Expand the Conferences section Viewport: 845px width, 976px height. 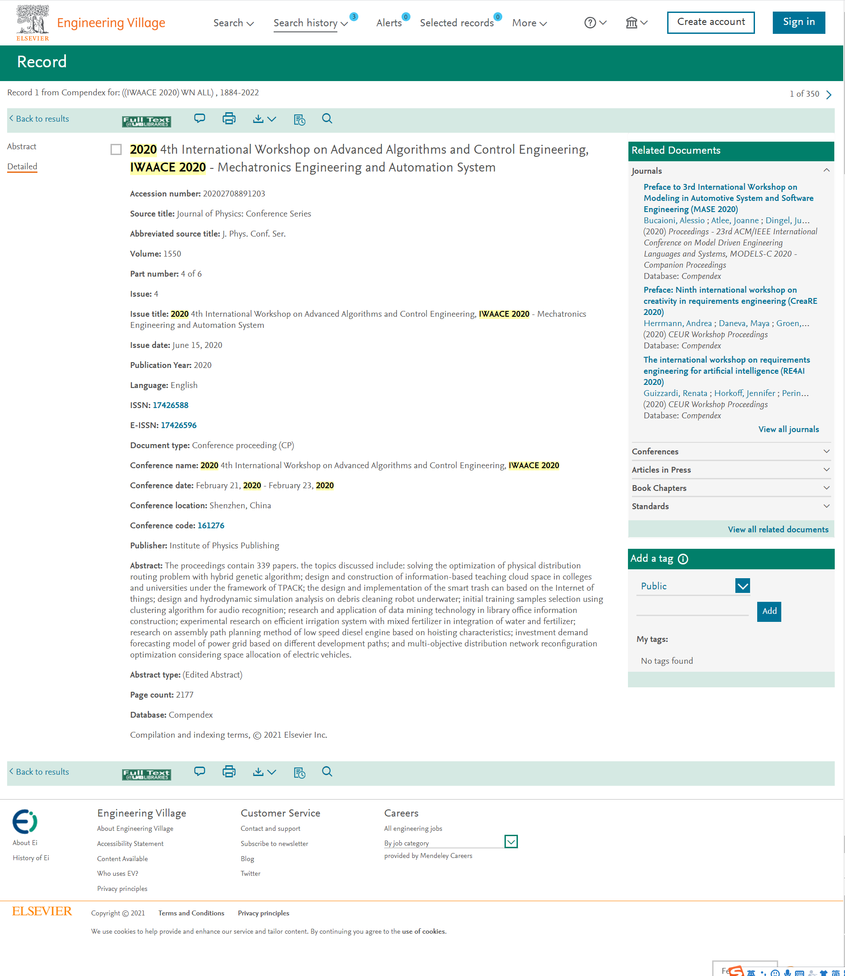[x=826, y=452]
